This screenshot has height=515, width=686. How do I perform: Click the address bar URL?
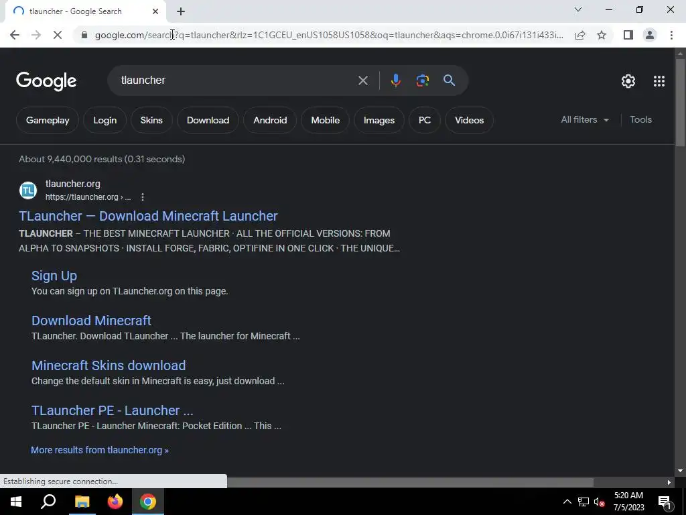click(x=329, y=35)
